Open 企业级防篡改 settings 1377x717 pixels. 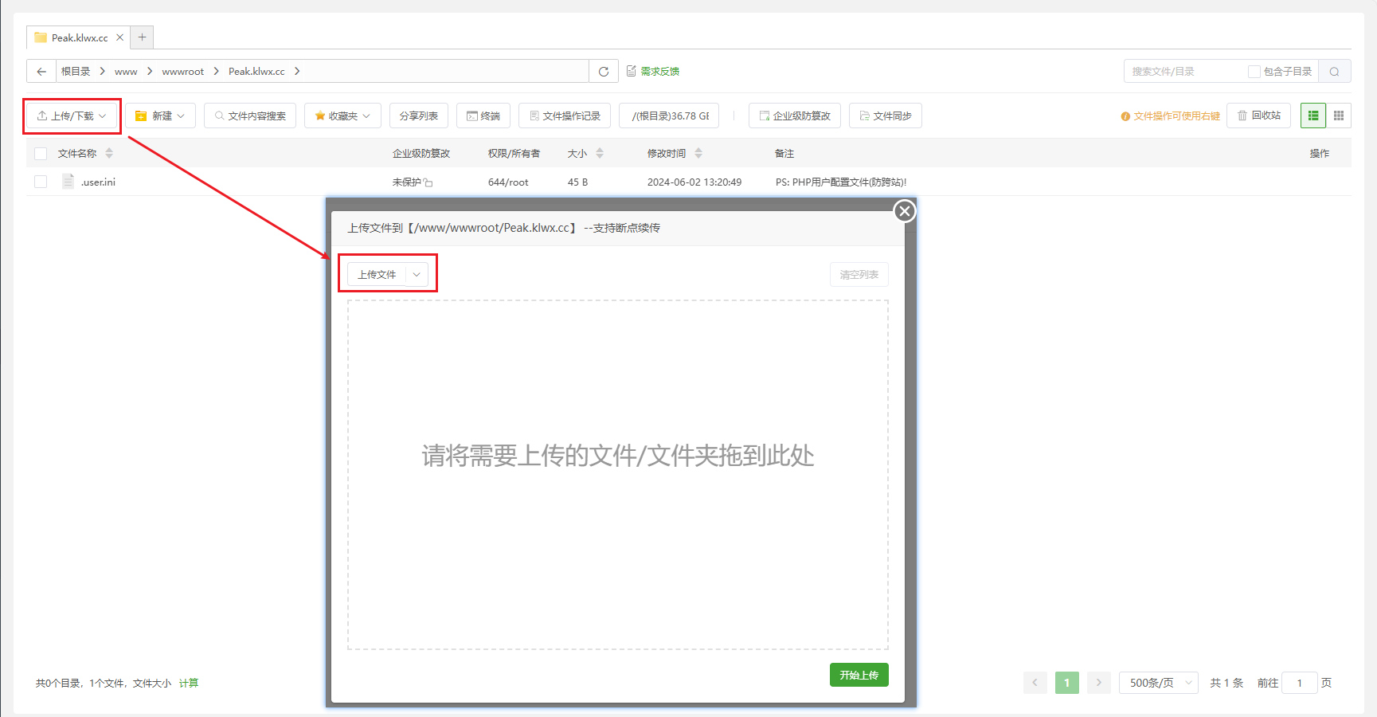795,116
